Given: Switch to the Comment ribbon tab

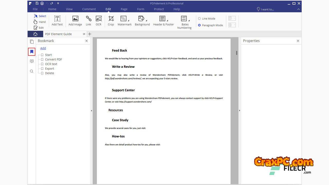Looking at the screenshot, I should [89, 9].
